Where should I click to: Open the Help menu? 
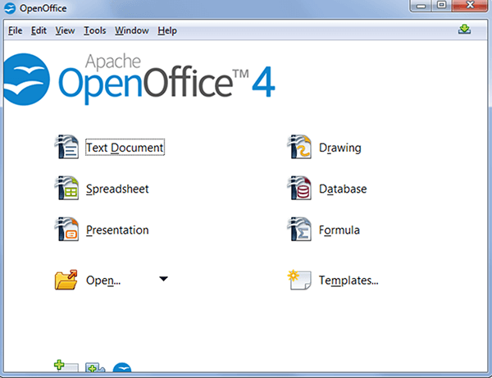[167, 31]
